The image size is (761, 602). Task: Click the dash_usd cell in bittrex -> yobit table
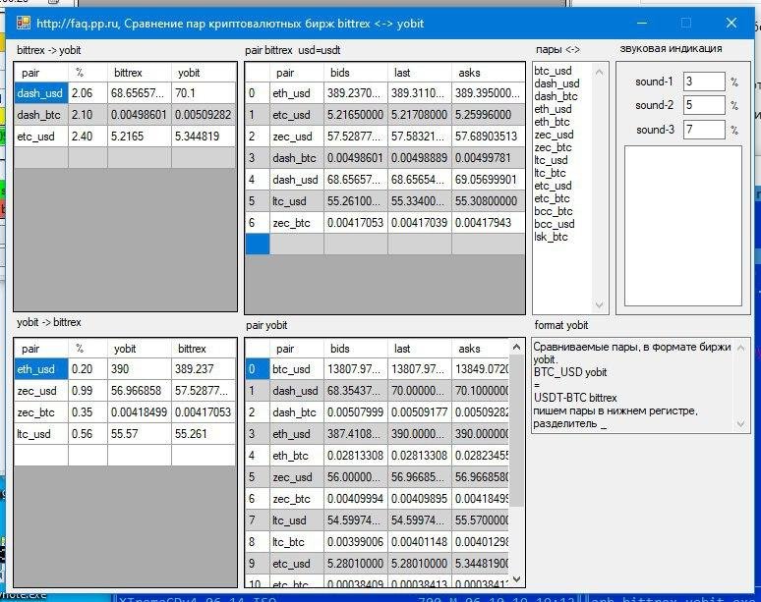pos(41,93)
